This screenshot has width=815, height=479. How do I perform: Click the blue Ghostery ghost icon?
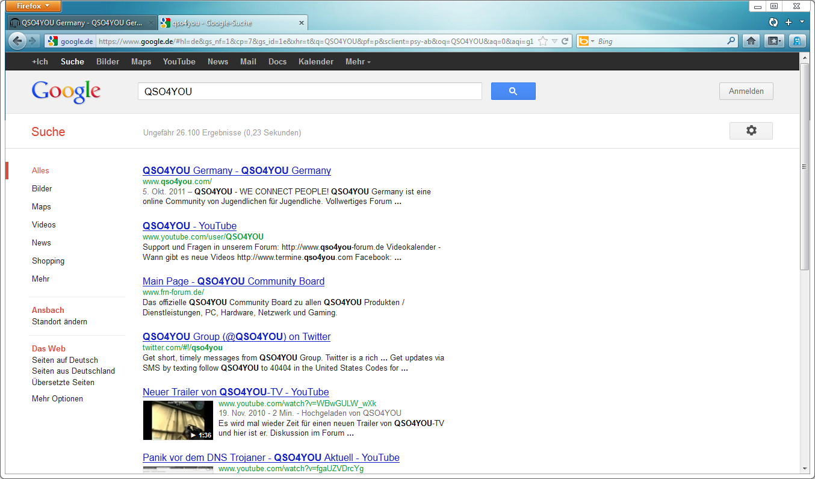[x=797, y=41]
